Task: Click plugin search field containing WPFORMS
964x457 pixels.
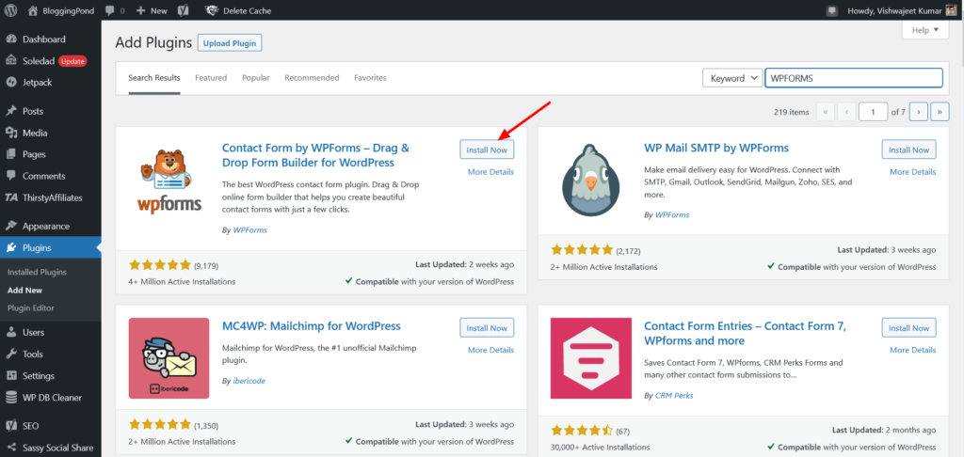Action: 853,78
